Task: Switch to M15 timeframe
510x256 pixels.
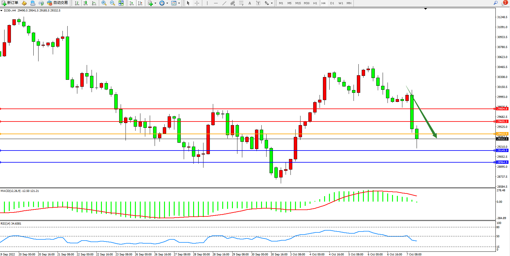Action: [x=298, y=3]
